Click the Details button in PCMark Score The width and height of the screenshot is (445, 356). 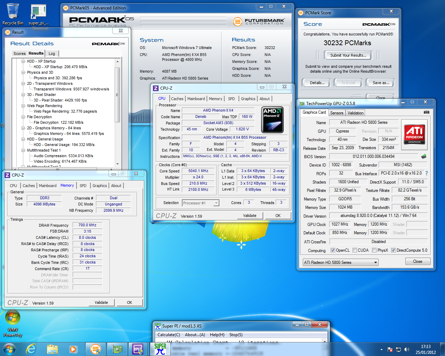tap(317, 83)
